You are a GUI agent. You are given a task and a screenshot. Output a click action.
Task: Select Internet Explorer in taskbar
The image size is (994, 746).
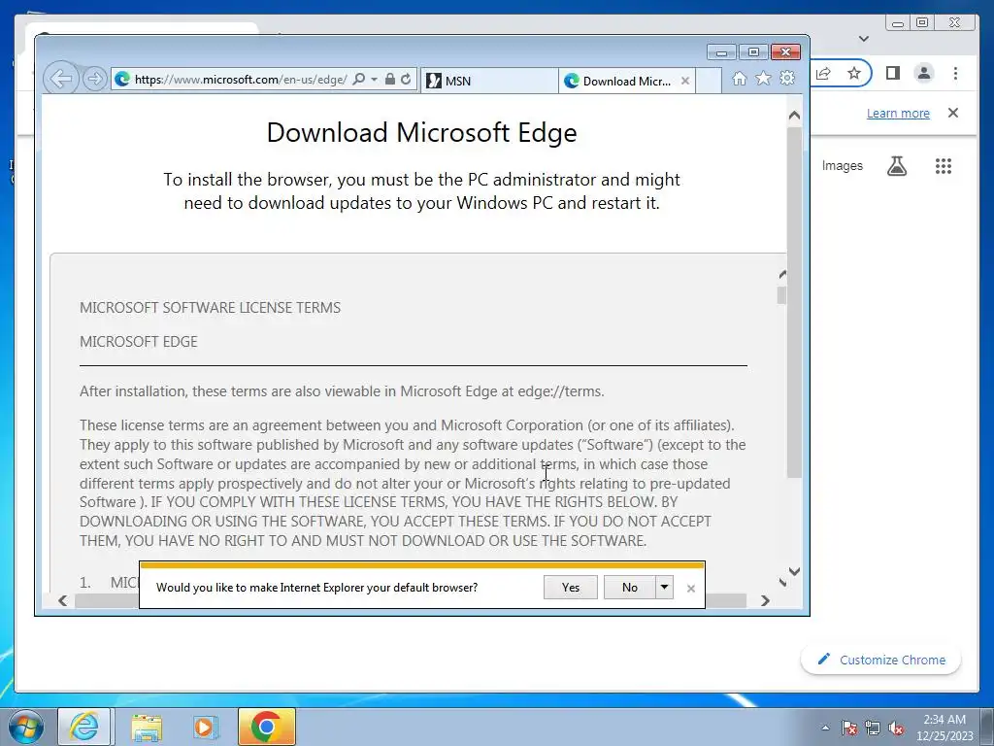click(84, 727)
